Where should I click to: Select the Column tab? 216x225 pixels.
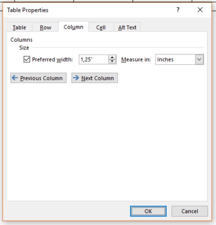tap(73, 27)
